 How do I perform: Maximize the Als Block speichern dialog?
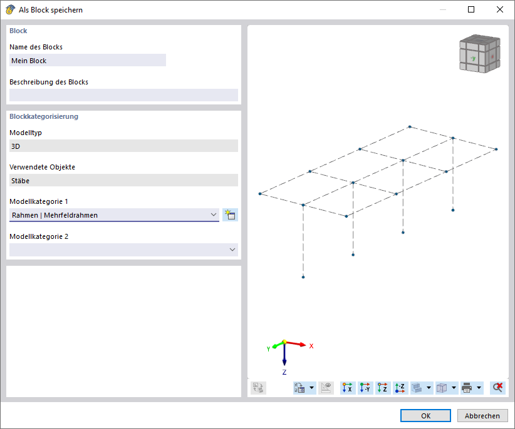(x=471, y=9)
